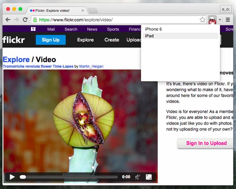Image resolution: width=236 pixels, height=189 pixels.
Task: Bookmark page with the star icon
Action: 203,20
